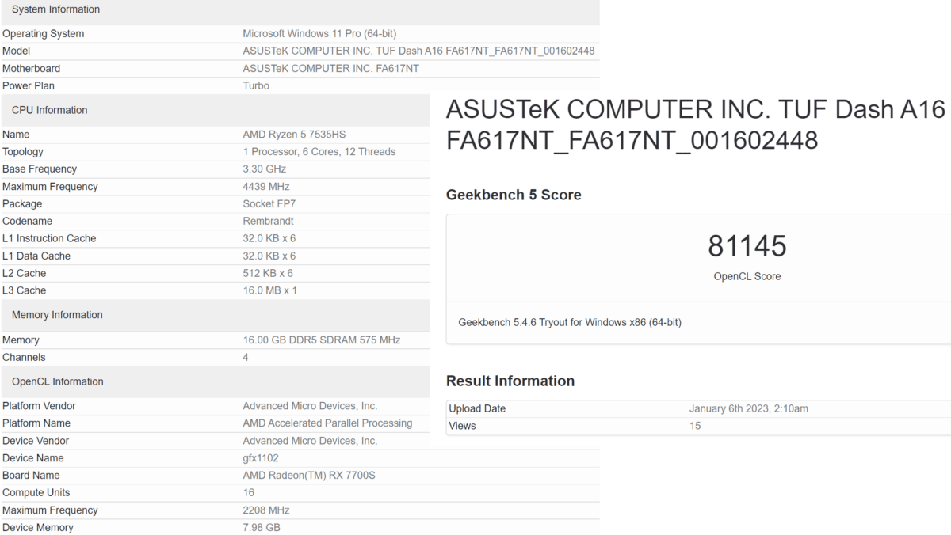Click the 'Rembrandt' codename value
Viewport: 951px width, 535px height.
(x=268, y=222)
